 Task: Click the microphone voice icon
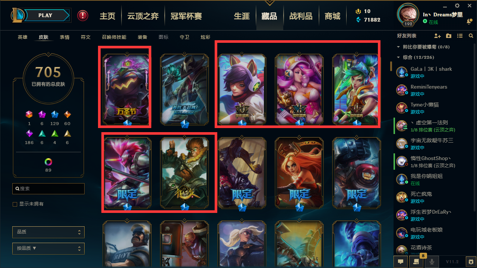point(432,262)
